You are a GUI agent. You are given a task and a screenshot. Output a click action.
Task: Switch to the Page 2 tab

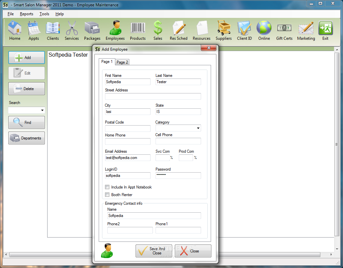coord(122,62)
